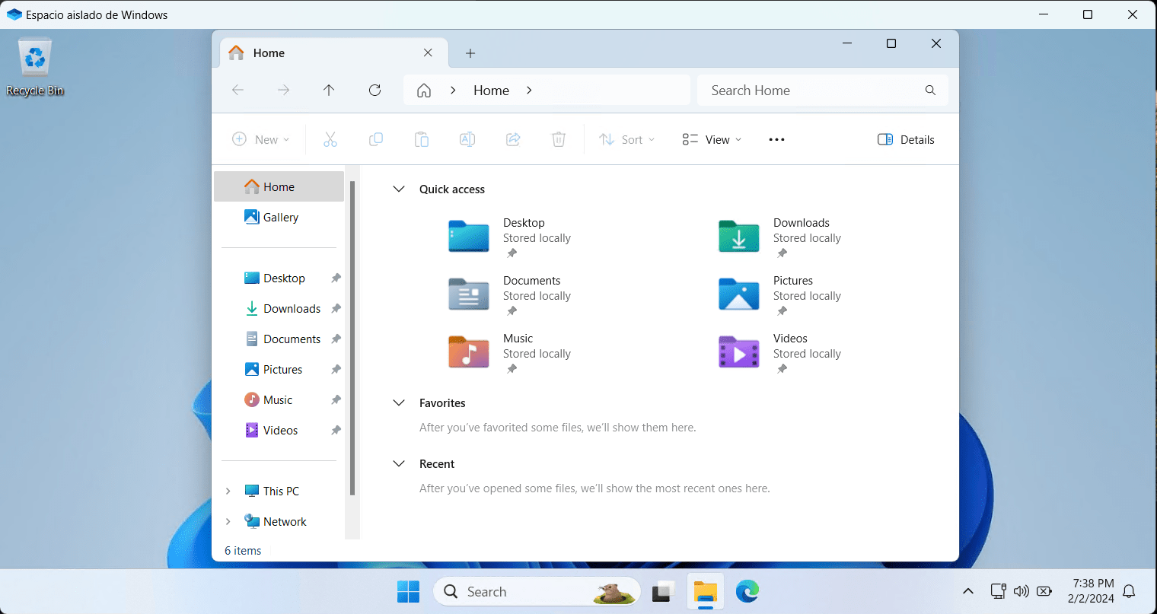Open Microsoft Edge from the taskbar
Screen dimensions: 1157x614
[747, 591]
